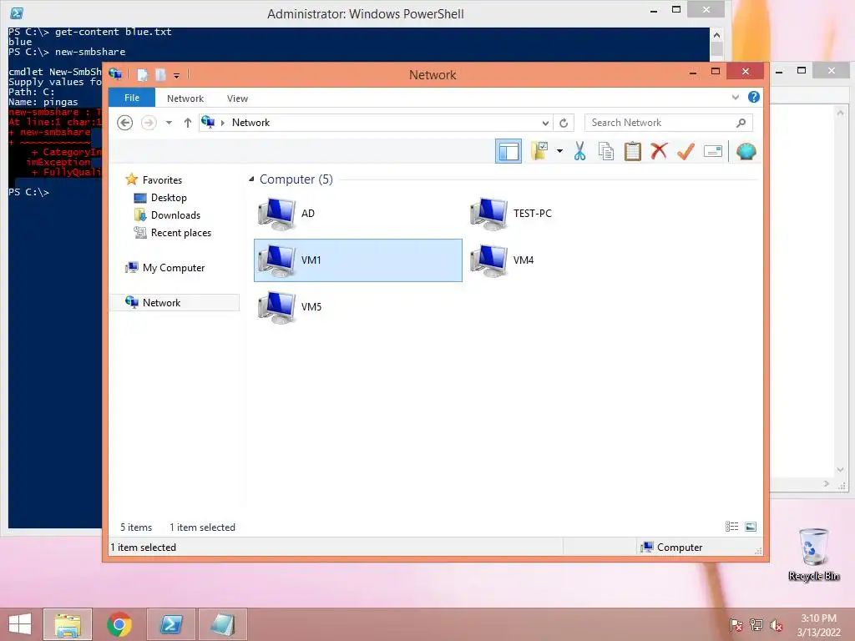Screen dimensions: 855x641
Task: Open the Customize Quick Access Toolbar dropdown
Action: [x=177, y=75]
